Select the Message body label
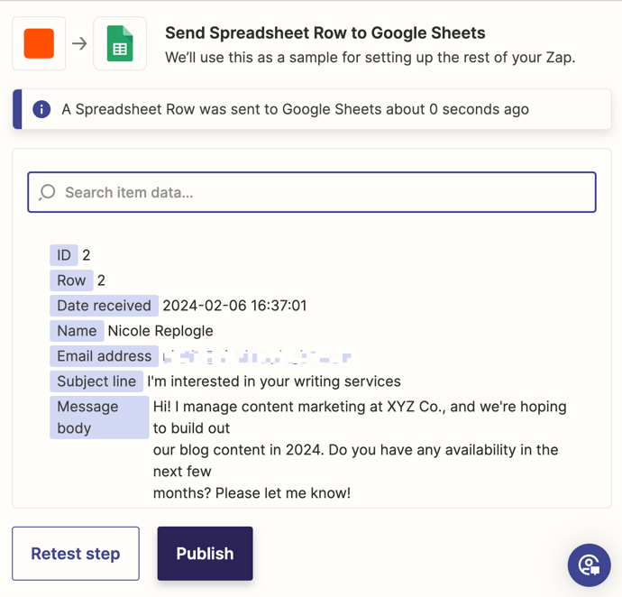 click(x=99, y=418)
